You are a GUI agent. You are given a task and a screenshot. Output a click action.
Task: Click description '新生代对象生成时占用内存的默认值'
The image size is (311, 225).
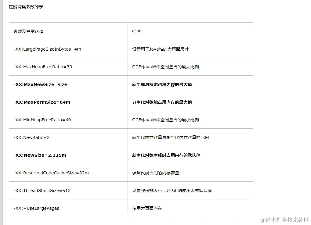pyautogui.click(x=166, y=155)
